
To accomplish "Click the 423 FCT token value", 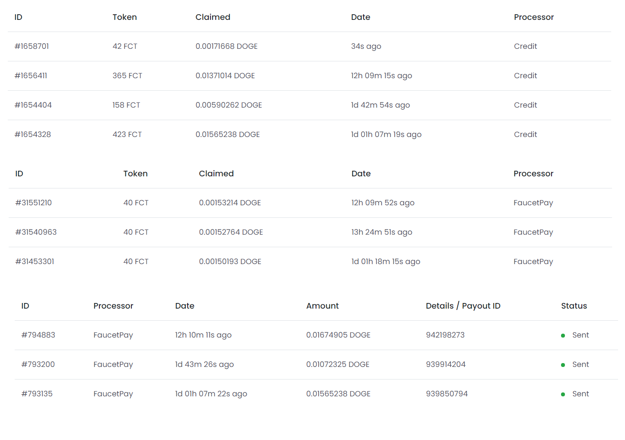I will point(127,134).
